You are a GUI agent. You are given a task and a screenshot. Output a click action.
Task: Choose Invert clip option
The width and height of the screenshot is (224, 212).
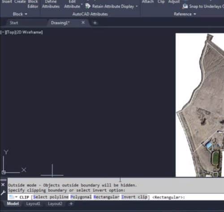point(134,197)
